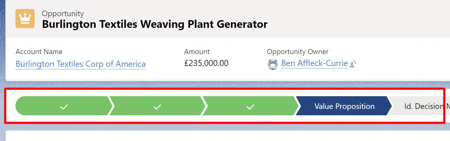Click the checkmark in the third completed stage
Screen dimensions: 450x141
pos(250,107)
